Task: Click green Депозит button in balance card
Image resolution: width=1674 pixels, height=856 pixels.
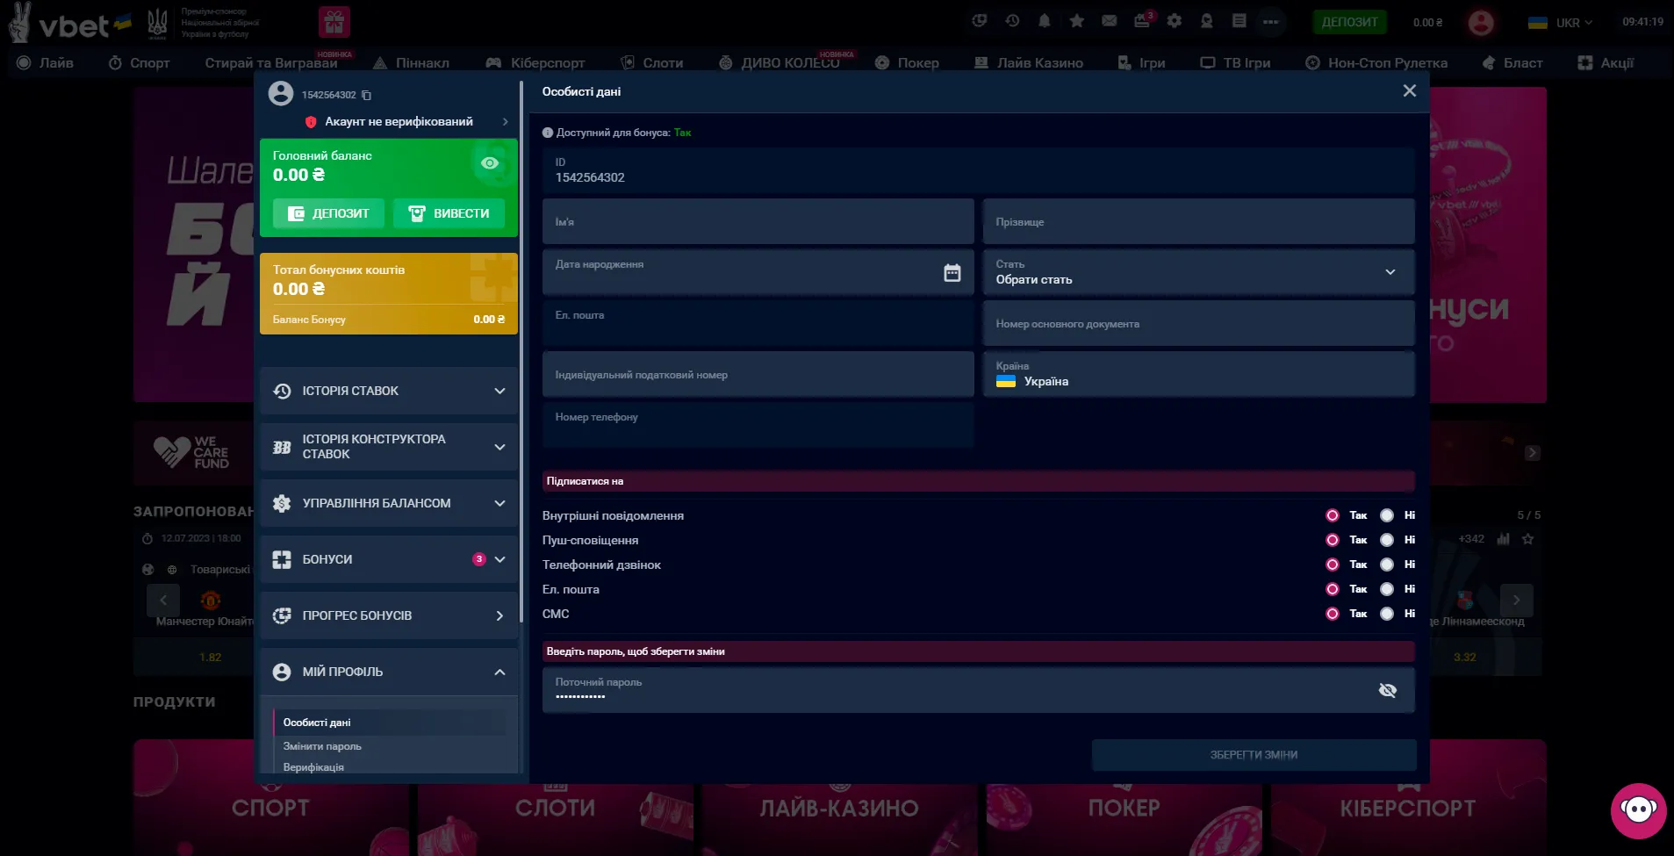Action: 328,213
